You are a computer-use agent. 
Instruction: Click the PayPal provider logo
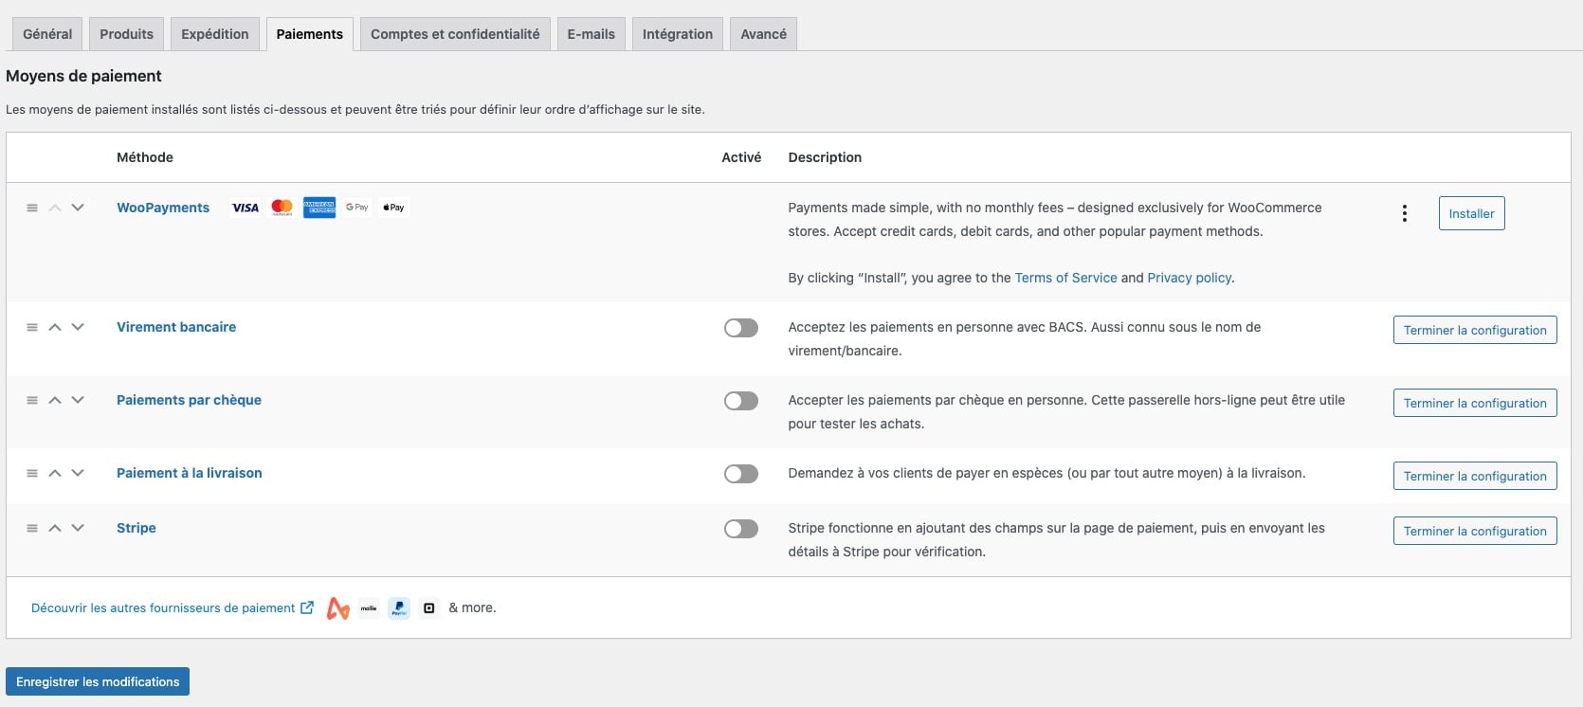pos(399,607)
